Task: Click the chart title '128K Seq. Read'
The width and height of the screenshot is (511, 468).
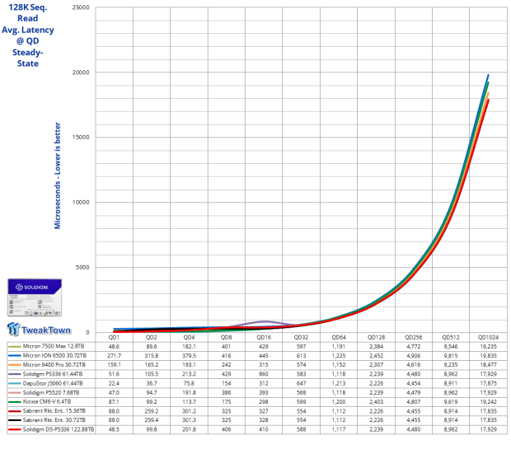Action: pos(28,12)
